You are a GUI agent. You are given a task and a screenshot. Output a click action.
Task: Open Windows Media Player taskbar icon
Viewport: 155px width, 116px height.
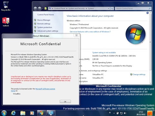point(32,113)
